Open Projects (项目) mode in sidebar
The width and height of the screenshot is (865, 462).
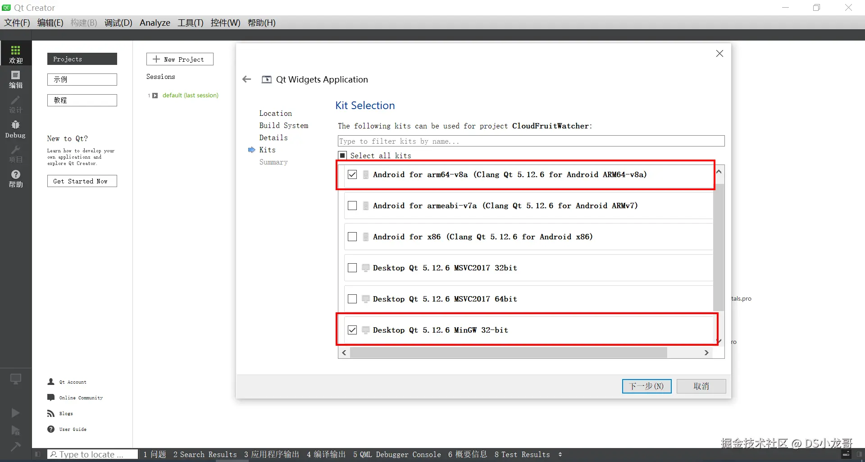16,154
